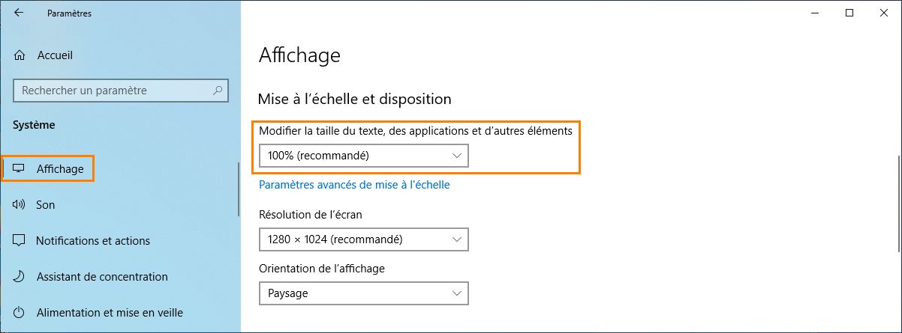This screenshot has width=902, height=333.
Task: Select Son in the sidebar
Action: (46, 205)
